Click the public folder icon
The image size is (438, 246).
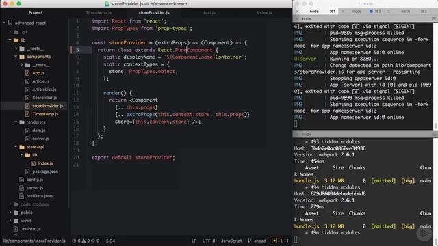(x=16, y=213)
